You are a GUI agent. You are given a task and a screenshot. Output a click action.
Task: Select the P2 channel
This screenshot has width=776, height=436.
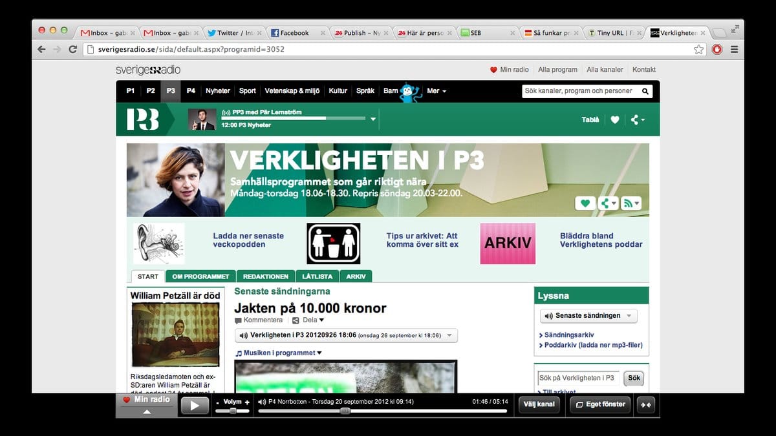pos(151,91)
